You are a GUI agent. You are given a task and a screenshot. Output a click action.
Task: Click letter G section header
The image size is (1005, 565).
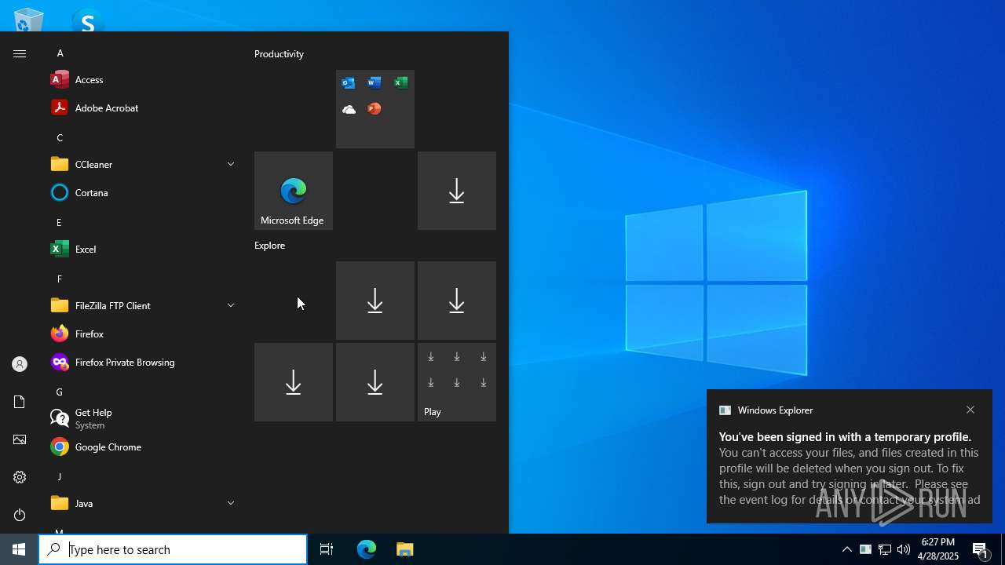[x=59, y=392]
